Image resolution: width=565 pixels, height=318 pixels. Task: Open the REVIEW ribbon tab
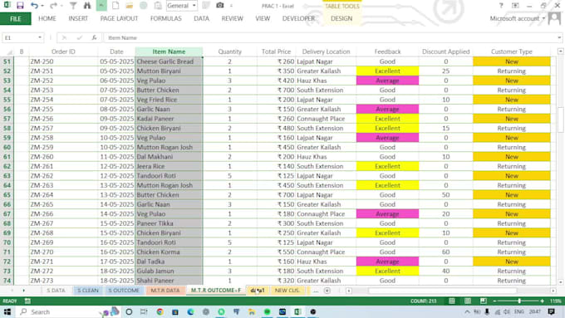[x=232, y=18]
